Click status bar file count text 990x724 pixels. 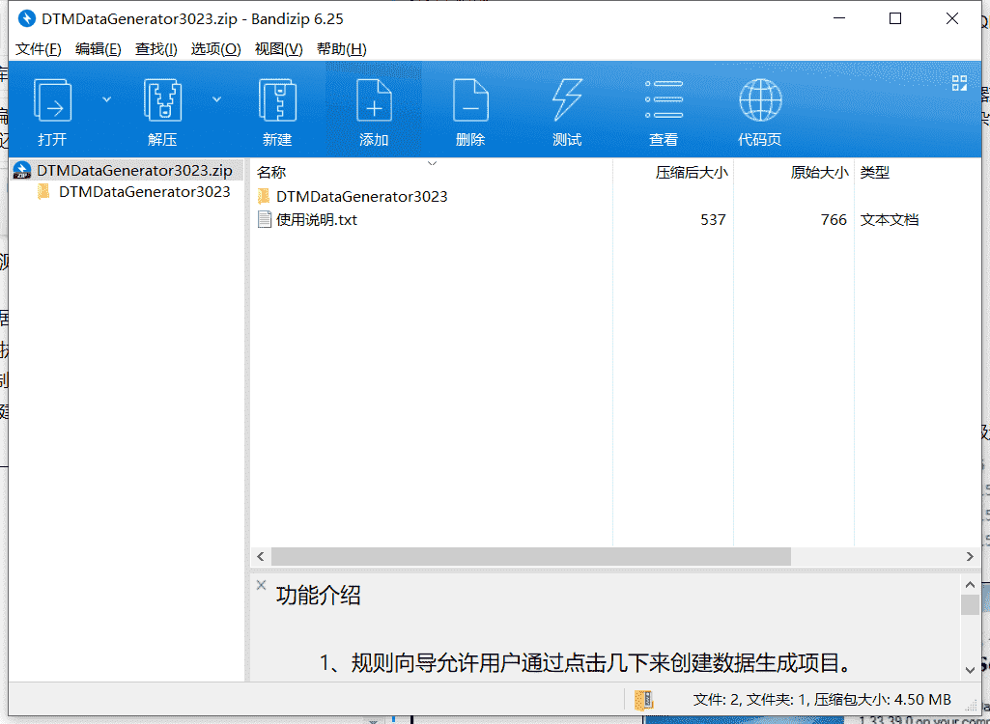coord(822,699)
